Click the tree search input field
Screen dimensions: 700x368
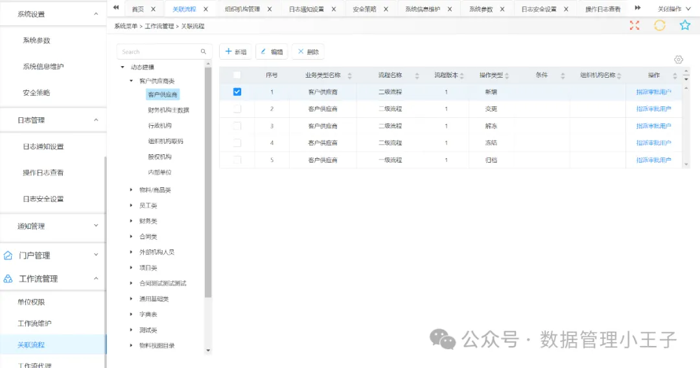157,52
